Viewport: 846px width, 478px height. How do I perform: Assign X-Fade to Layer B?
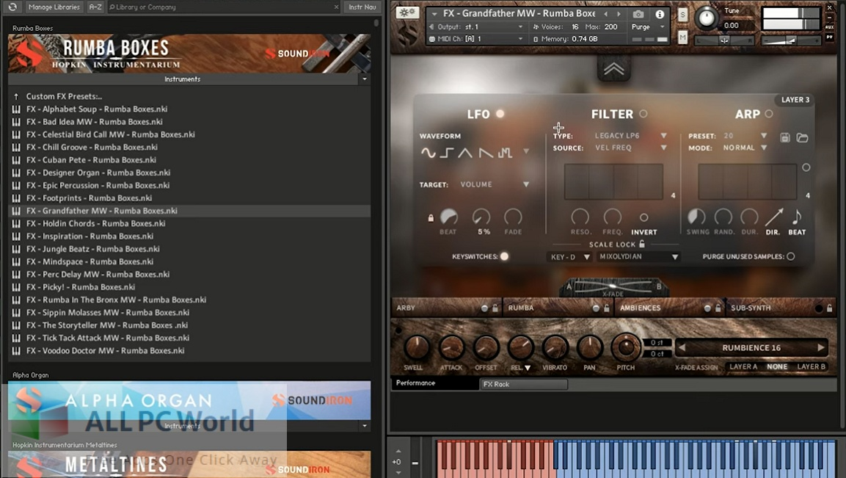(x=812, y=366)
